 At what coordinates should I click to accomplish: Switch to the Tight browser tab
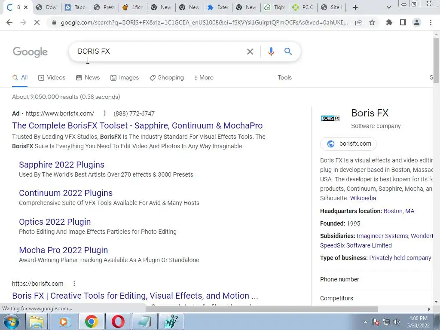275,7
